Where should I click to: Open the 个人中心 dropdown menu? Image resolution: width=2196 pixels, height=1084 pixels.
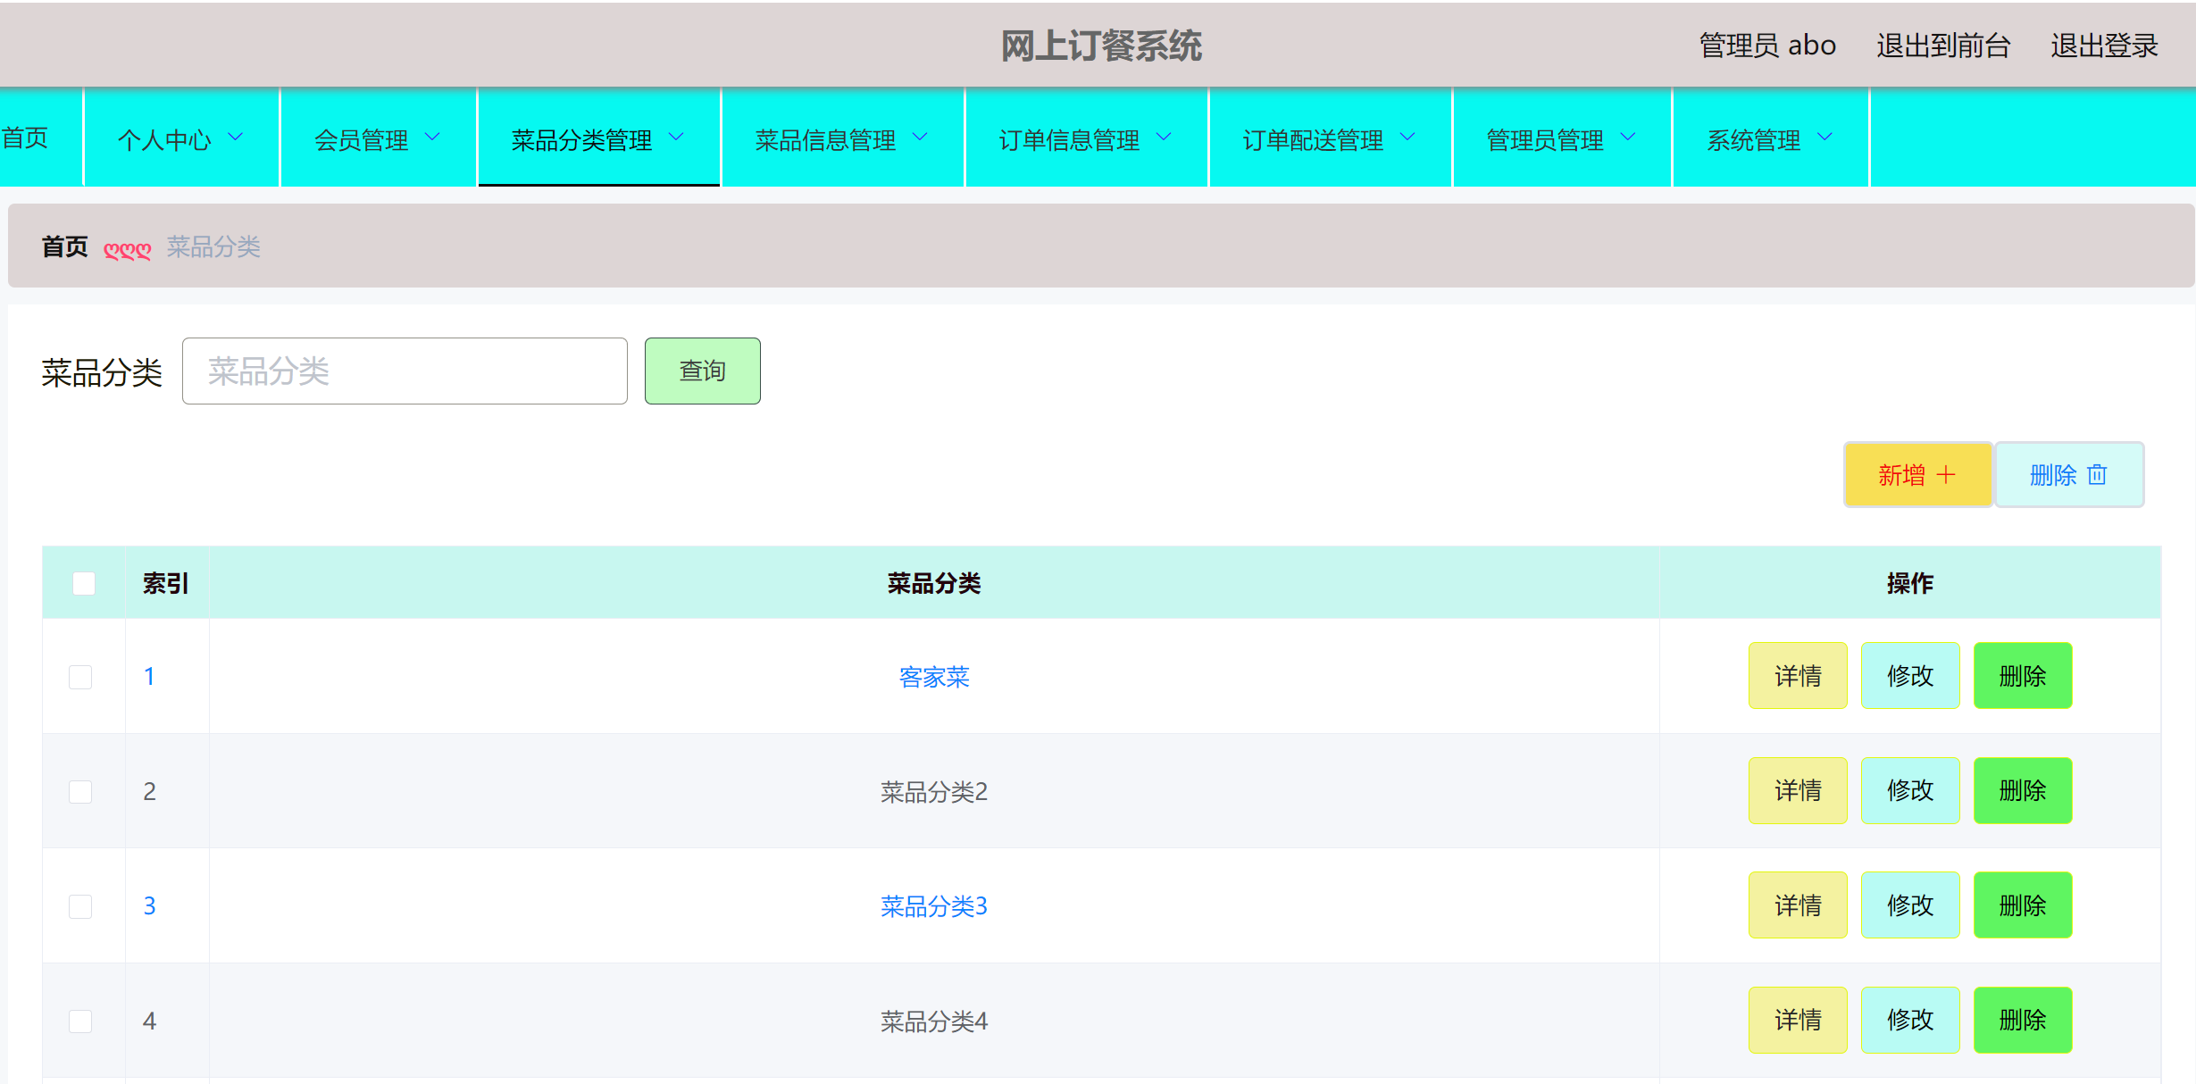(180, 138)
